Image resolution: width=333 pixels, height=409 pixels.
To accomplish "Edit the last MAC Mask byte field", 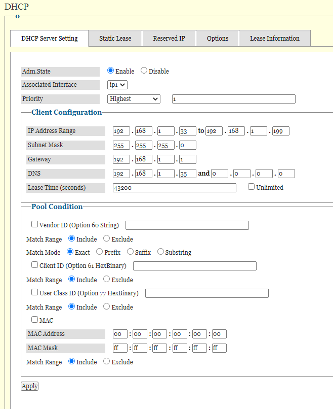I will tap(219, 348).
